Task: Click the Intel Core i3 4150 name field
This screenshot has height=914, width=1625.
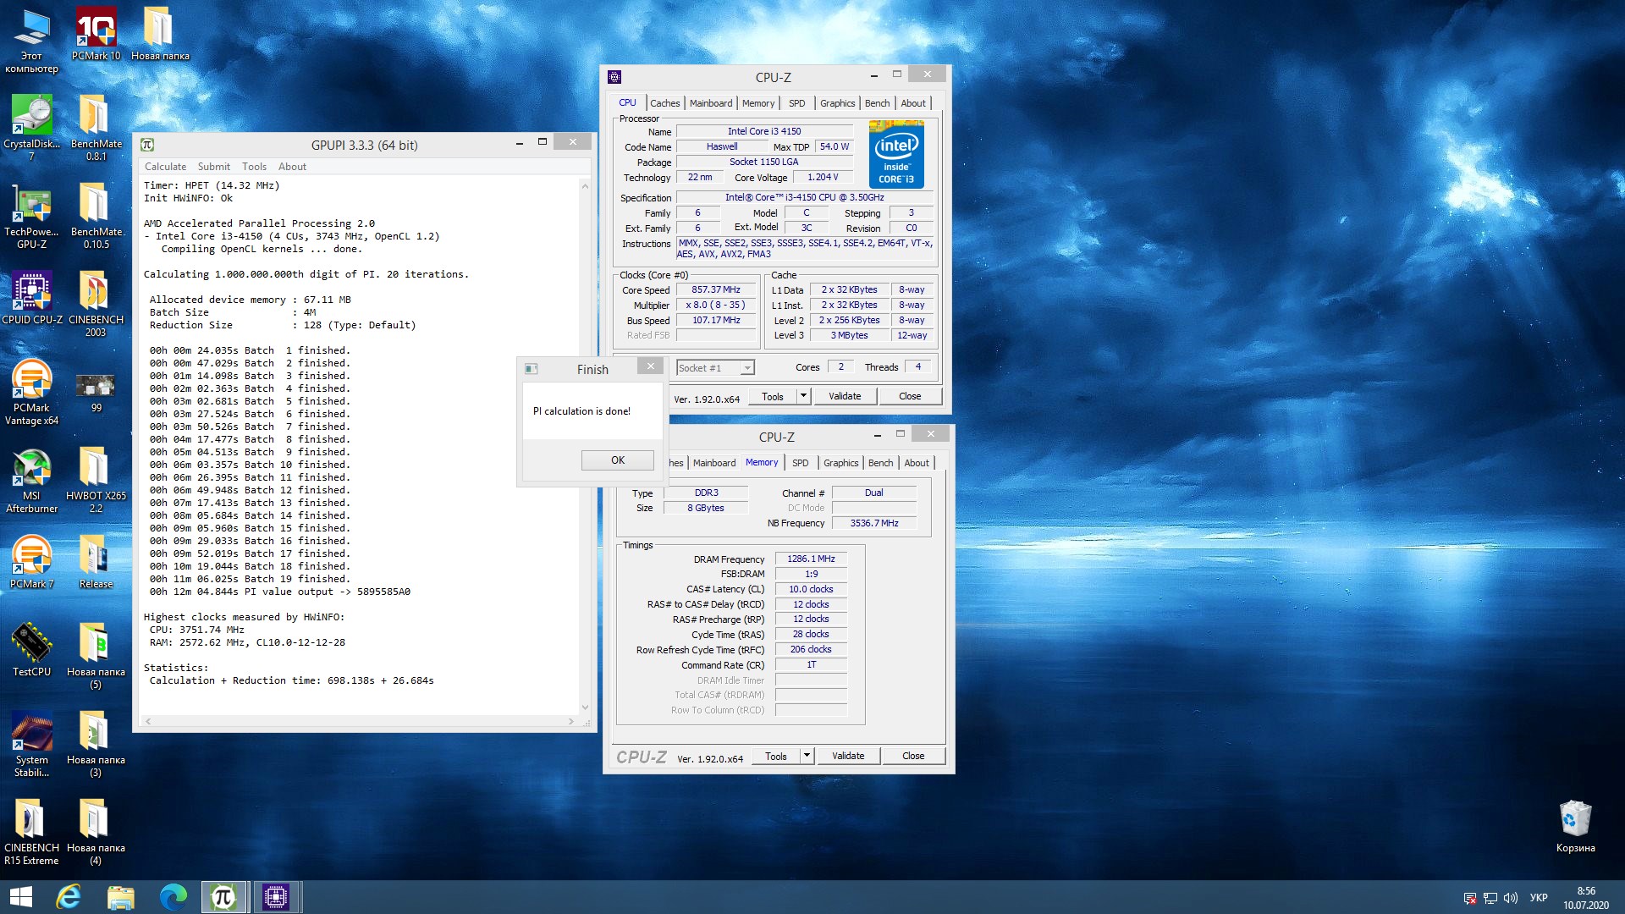Action: coord(764,131)
